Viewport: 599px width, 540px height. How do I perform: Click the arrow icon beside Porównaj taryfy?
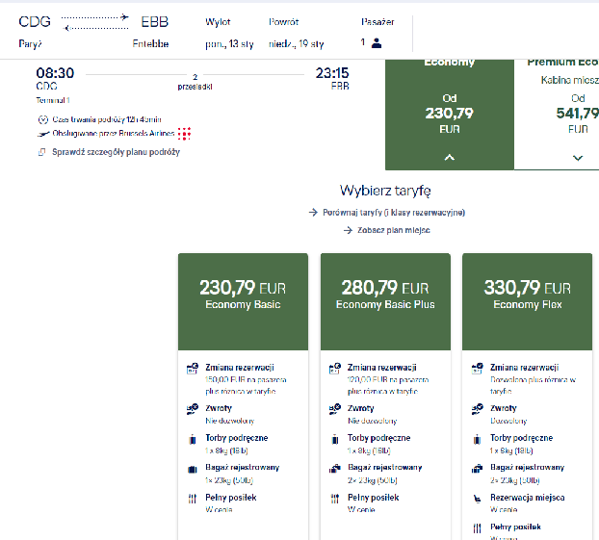[x=313, y=213]
